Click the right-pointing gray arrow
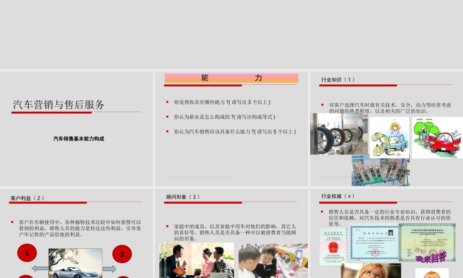The image size is (463, 278). [x=109, y=269]
